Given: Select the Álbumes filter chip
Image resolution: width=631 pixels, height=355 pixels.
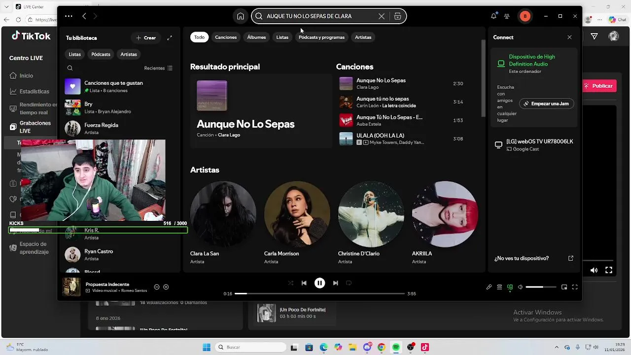Looking at the screenshot, I should [256, 37].
